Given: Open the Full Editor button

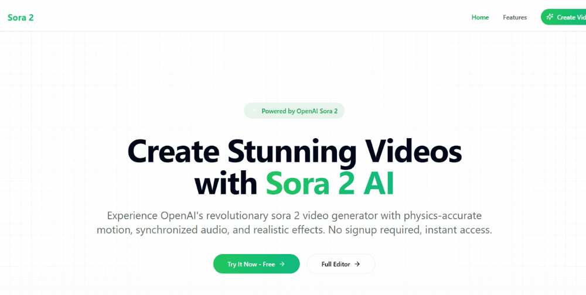Looking at the screenshot, I should point(341,263).
